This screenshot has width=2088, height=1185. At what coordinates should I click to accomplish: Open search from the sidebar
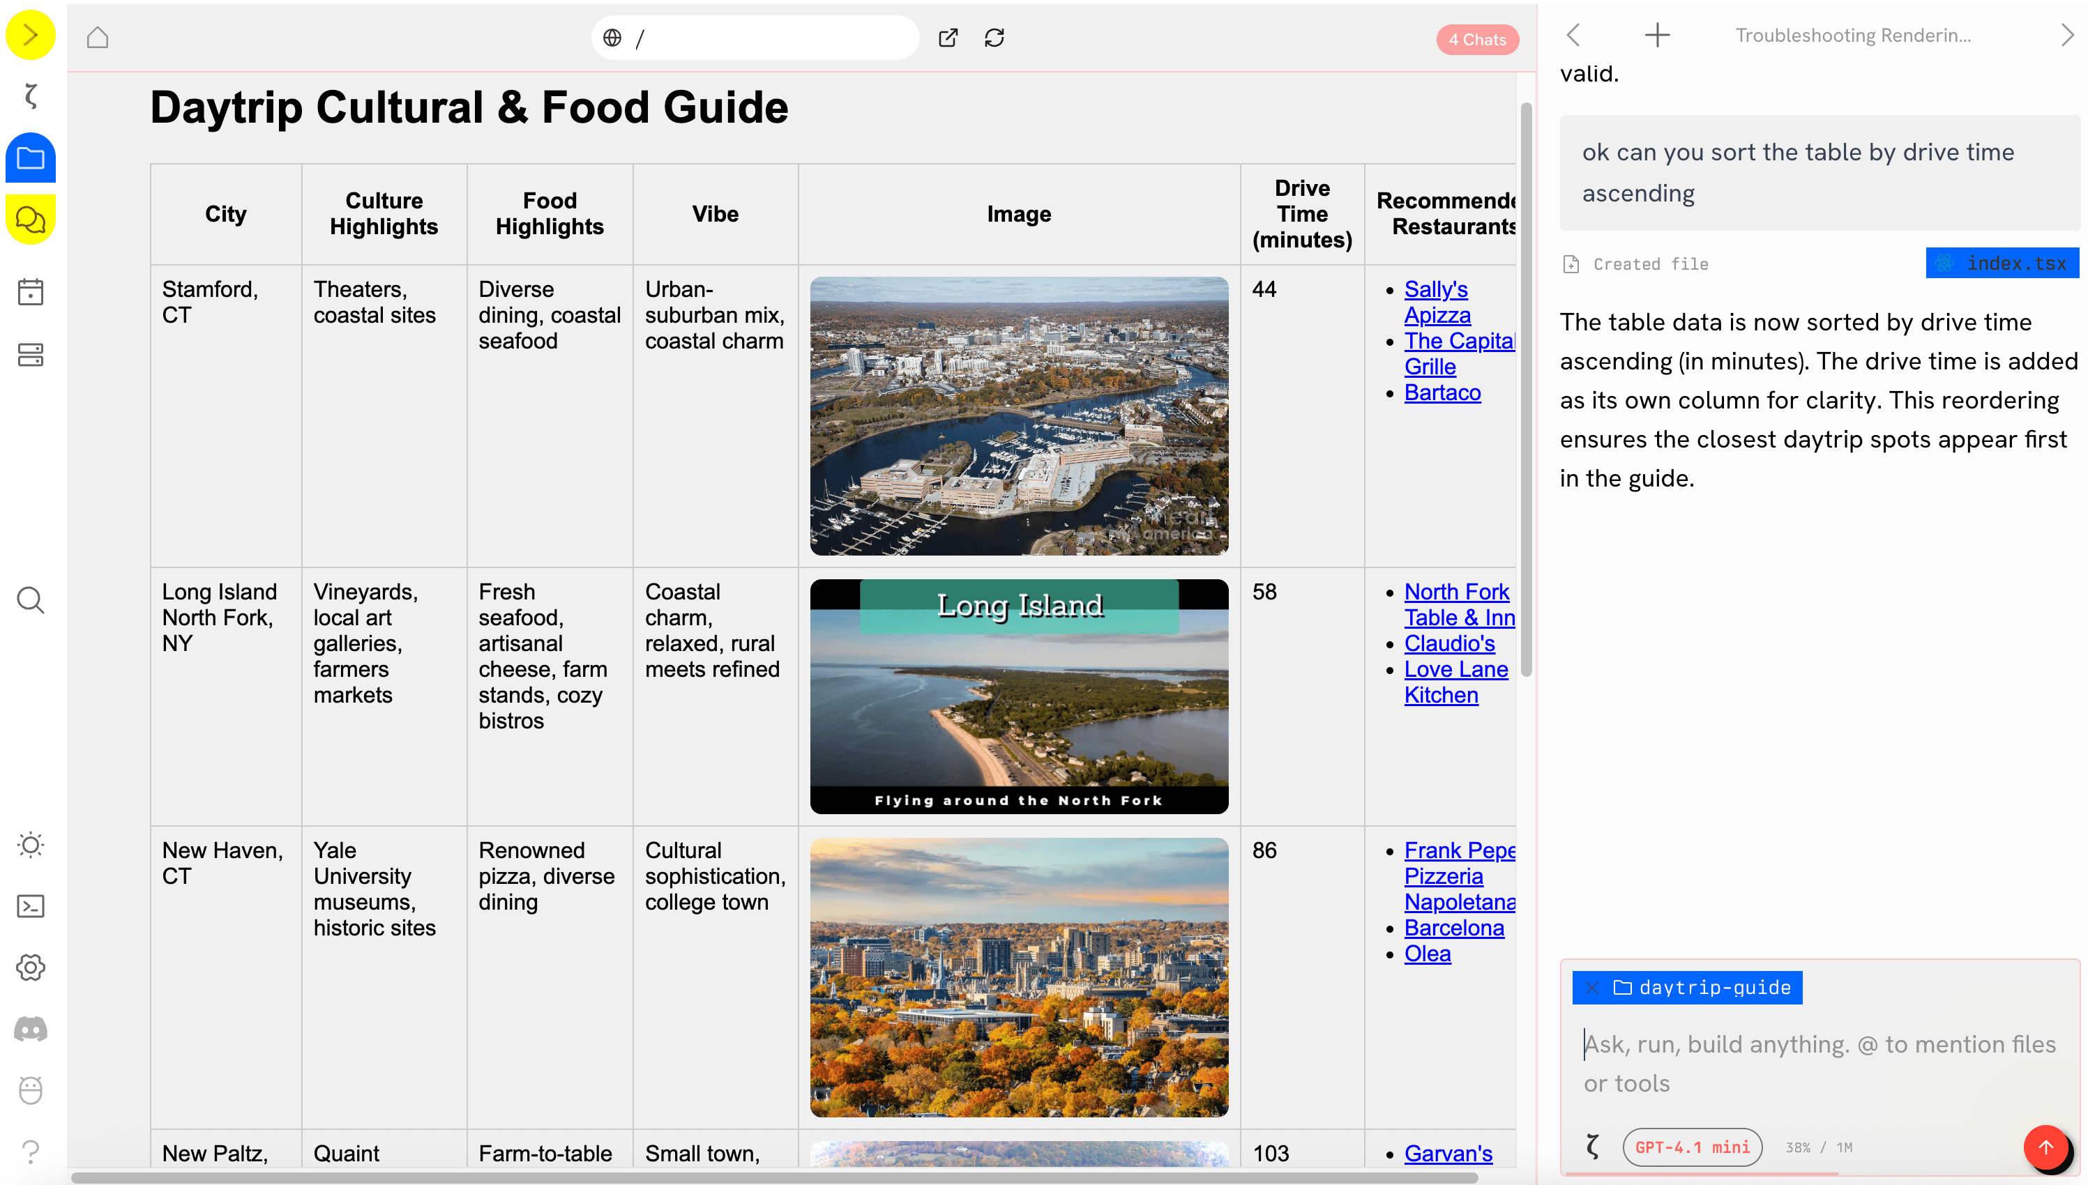point(30,600)
